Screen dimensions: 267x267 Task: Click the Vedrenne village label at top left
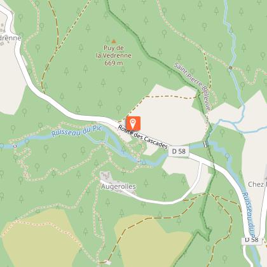click(x=10, y=38)
